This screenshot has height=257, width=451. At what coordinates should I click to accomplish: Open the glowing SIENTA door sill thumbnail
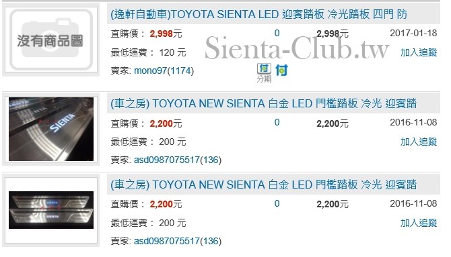click(51, 129)
